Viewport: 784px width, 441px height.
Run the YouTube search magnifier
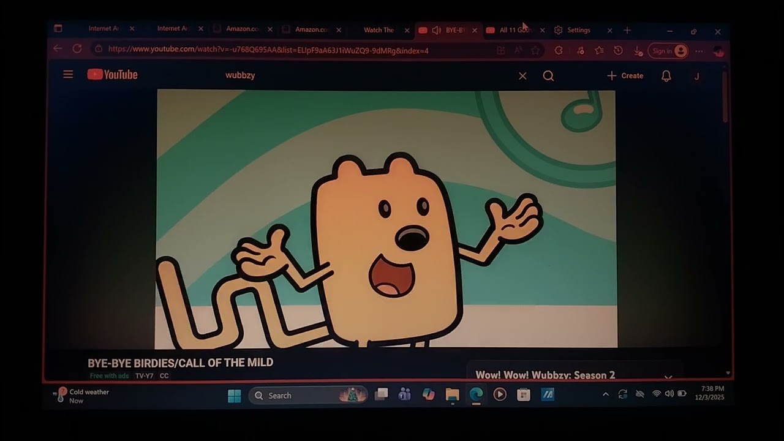[x=548, y=76]
